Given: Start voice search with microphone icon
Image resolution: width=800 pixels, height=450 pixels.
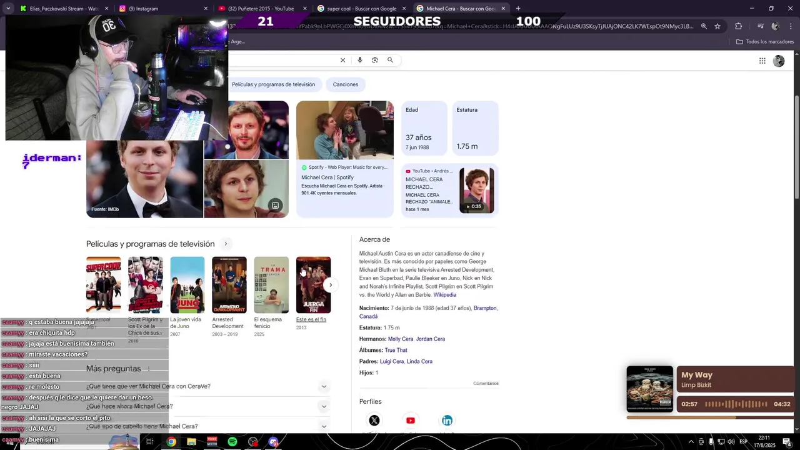Looking at the screenshot, I should pos(359,60).
